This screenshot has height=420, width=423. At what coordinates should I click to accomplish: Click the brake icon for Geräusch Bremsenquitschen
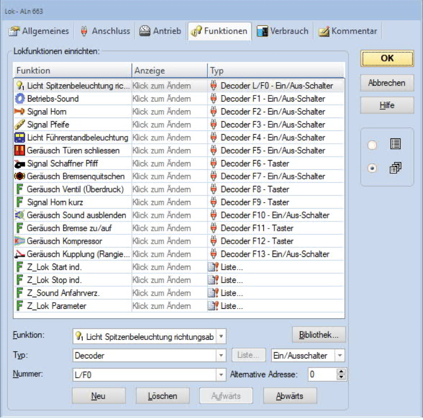[20, 176]
